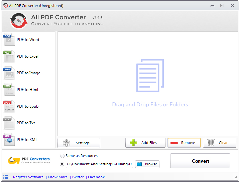Screen dimensions: 240x182
Task: Close the All PDF Converter window
Action: 232,5
